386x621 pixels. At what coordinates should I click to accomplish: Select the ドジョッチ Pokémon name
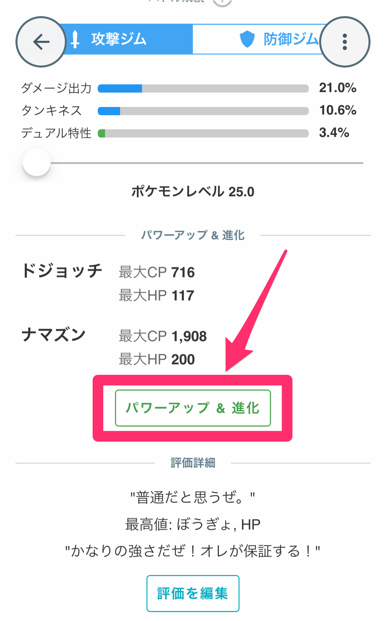(x=62, y=271)
